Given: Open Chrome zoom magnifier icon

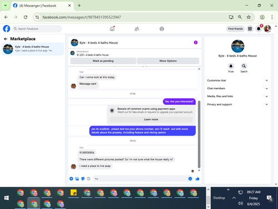Looking at the screenshot, I should click(240, 17).
